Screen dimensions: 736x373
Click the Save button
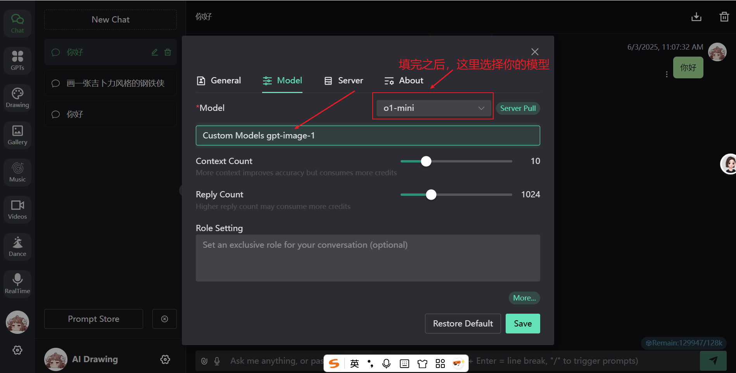(522, 323)
